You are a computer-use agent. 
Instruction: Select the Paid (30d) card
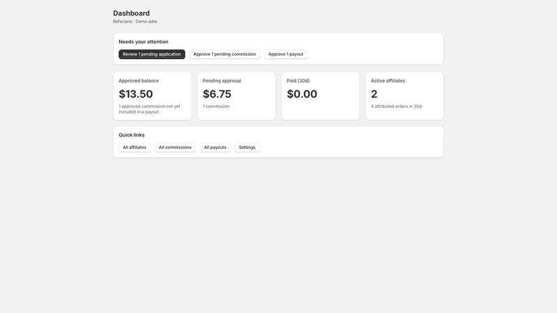pos(320,96)
